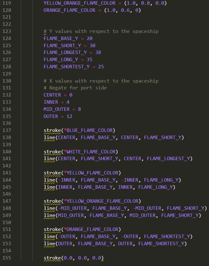Click the stroke(*YELLOW_ORANGE_FLAME_COLOR) call on line 147
The width and height of the screenshot is (209, 266).
coord(92,201)
